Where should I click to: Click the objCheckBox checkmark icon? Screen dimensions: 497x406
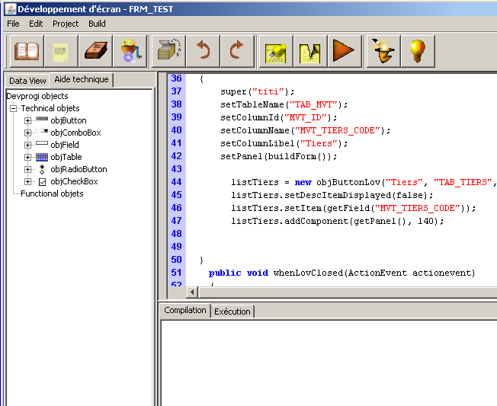tap(42, 182)
